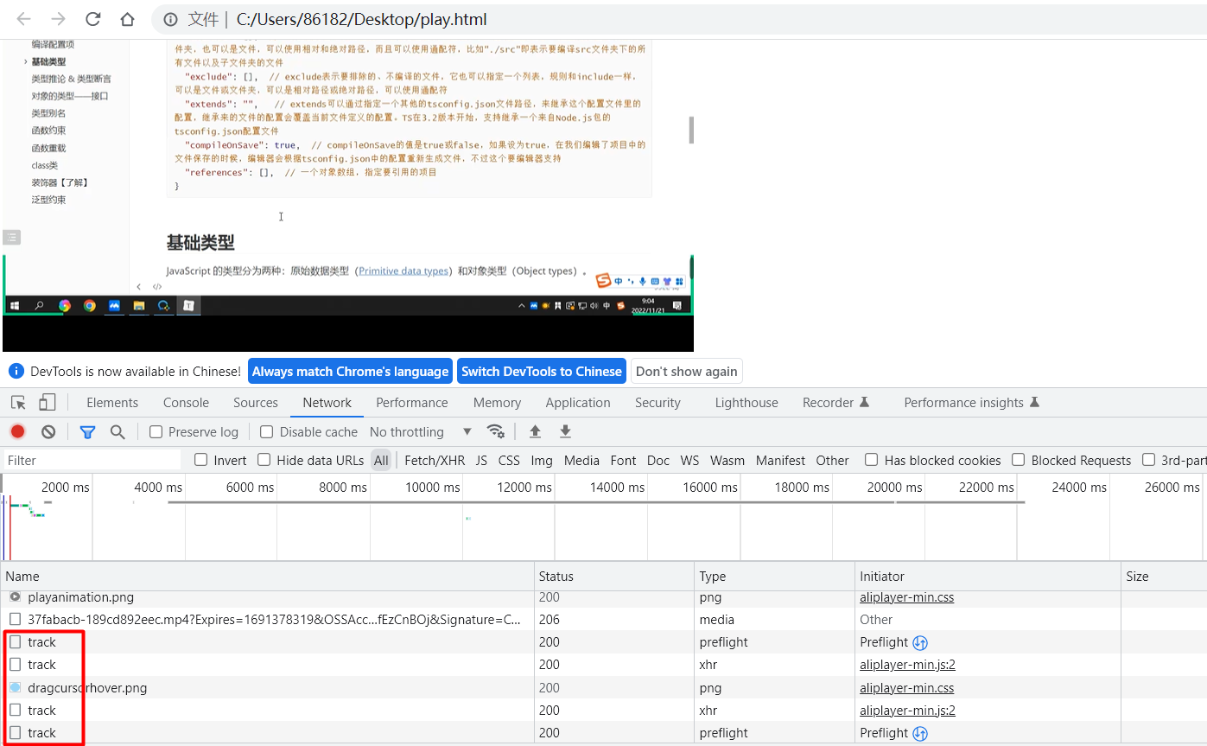
Task: Open the No throttling dropdown
Action: 421,431
